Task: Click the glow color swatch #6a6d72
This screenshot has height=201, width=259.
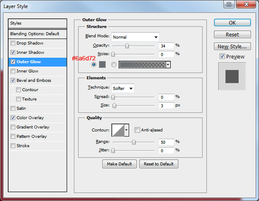Action: [102, 64]
